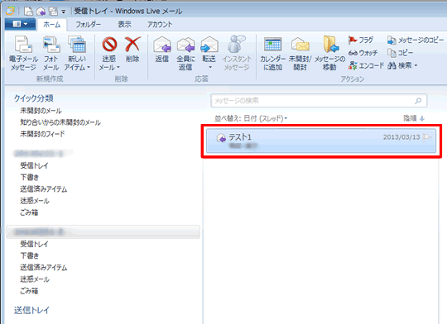Screen dimensions: 447x324
Task: Switch to the フォルダー ribbon tab
Action: [88, 25]
